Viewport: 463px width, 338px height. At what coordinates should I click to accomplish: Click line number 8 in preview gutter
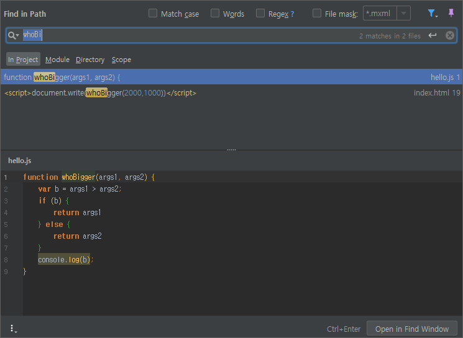click(6, 260)
